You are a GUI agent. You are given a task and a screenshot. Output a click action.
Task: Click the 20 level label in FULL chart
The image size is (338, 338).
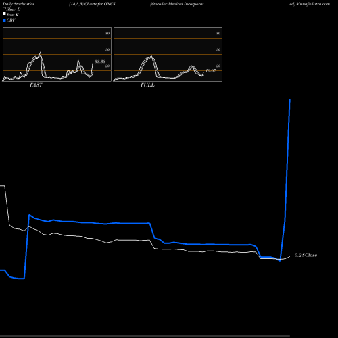(218, 66)
